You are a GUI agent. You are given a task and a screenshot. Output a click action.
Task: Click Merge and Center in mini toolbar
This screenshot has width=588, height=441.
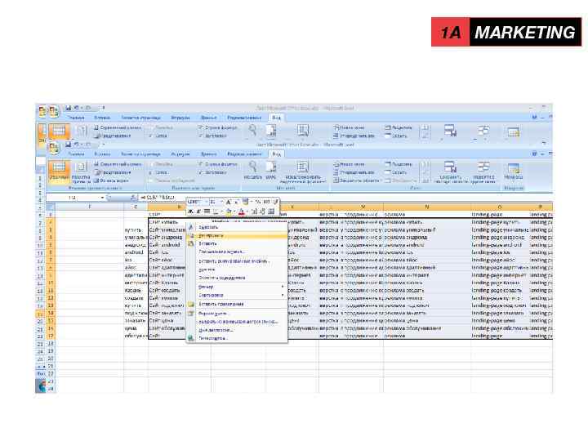click(x=271, y=212)
